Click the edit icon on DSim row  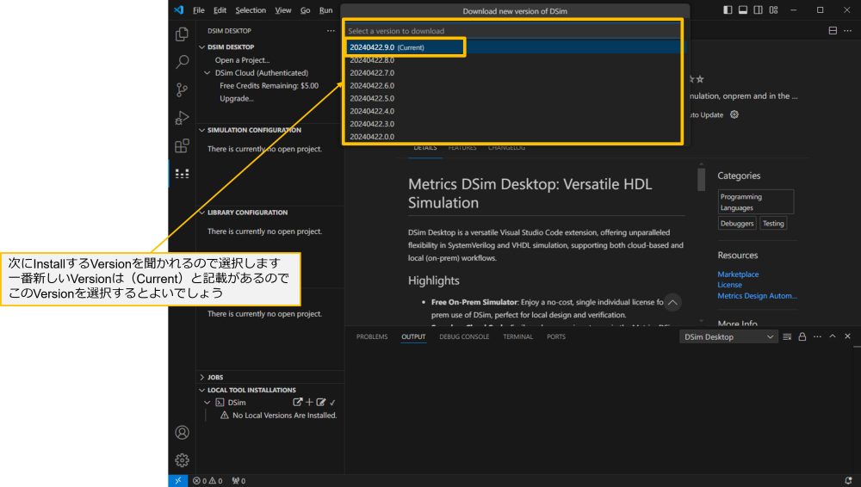point(321,403)
